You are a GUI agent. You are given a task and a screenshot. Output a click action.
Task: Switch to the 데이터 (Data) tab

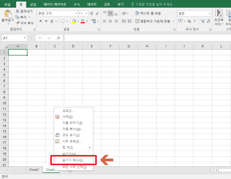click(x=92, y=4)
